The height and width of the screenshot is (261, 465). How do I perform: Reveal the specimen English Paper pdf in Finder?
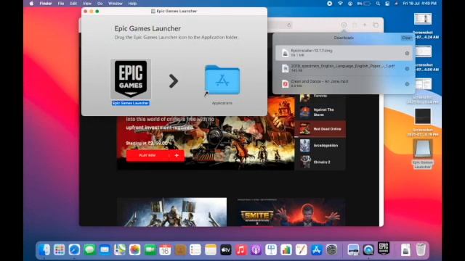pos(407,69)
